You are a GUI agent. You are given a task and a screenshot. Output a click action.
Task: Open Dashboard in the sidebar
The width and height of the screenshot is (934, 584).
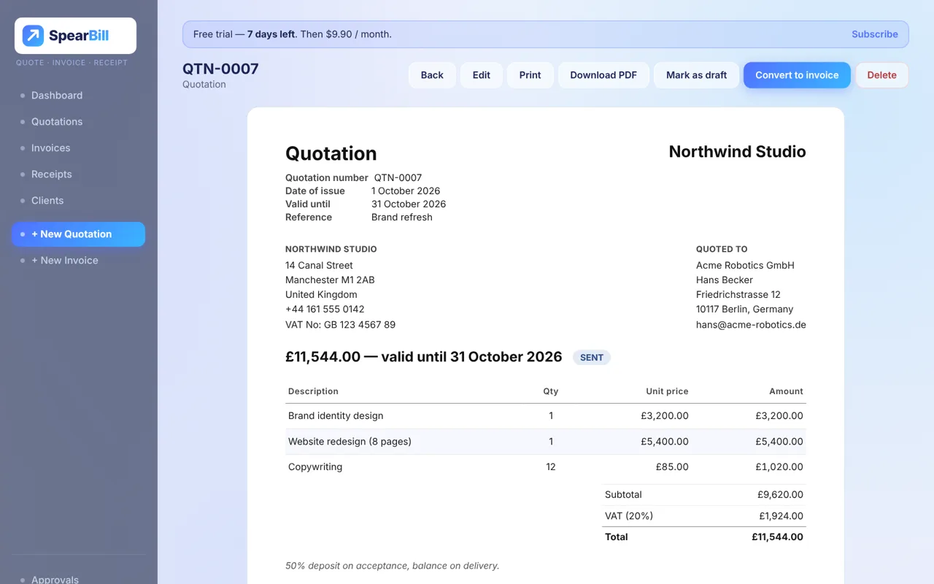coord(57,96)
